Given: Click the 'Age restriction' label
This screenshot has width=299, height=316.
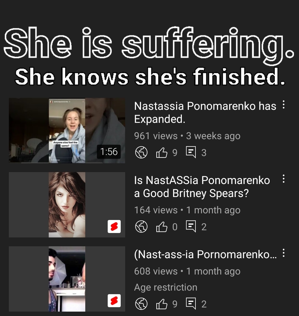Looking at the screenshot, I should click(x=166, y=287).
